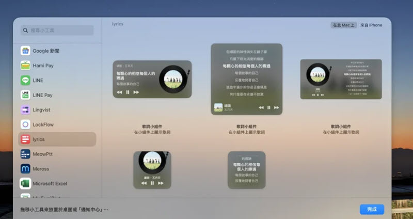Select MeowPtt label in sidebar
Image resolution: width=413 pixels, height=219 pixels.
pyautogui.click(x=43, y=154)
